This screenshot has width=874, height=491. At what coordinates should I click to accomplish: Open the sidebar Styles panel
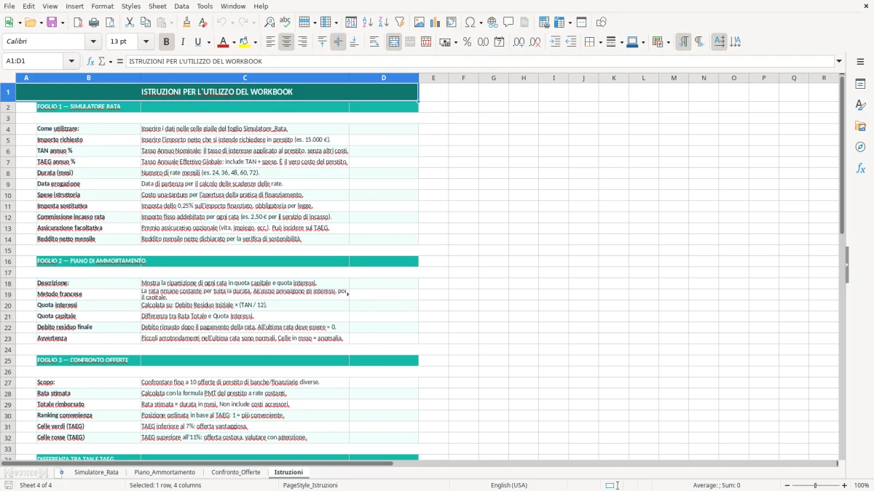pos(860,105)
